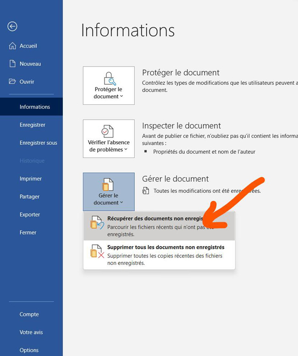298x356 pixels.
Task: Click Fermer to close the document
Action: [31, 232]
